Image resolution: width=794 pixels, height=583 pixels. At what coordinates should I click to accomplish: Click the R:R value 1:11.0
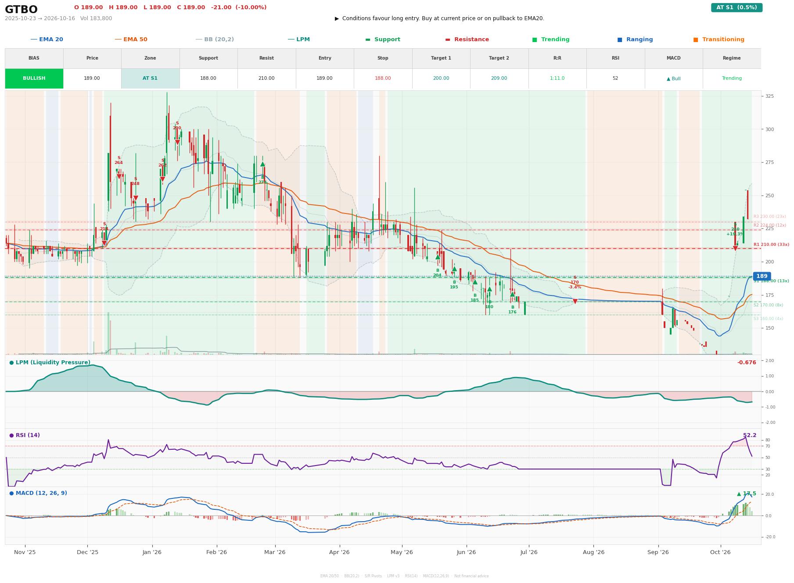(557, 78)
